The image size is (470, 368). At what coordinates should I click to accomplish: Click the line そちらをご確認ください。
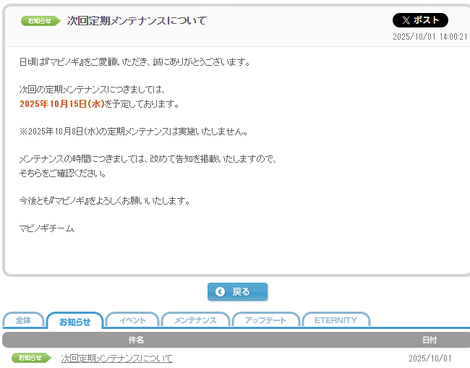(x=63, y=174)
